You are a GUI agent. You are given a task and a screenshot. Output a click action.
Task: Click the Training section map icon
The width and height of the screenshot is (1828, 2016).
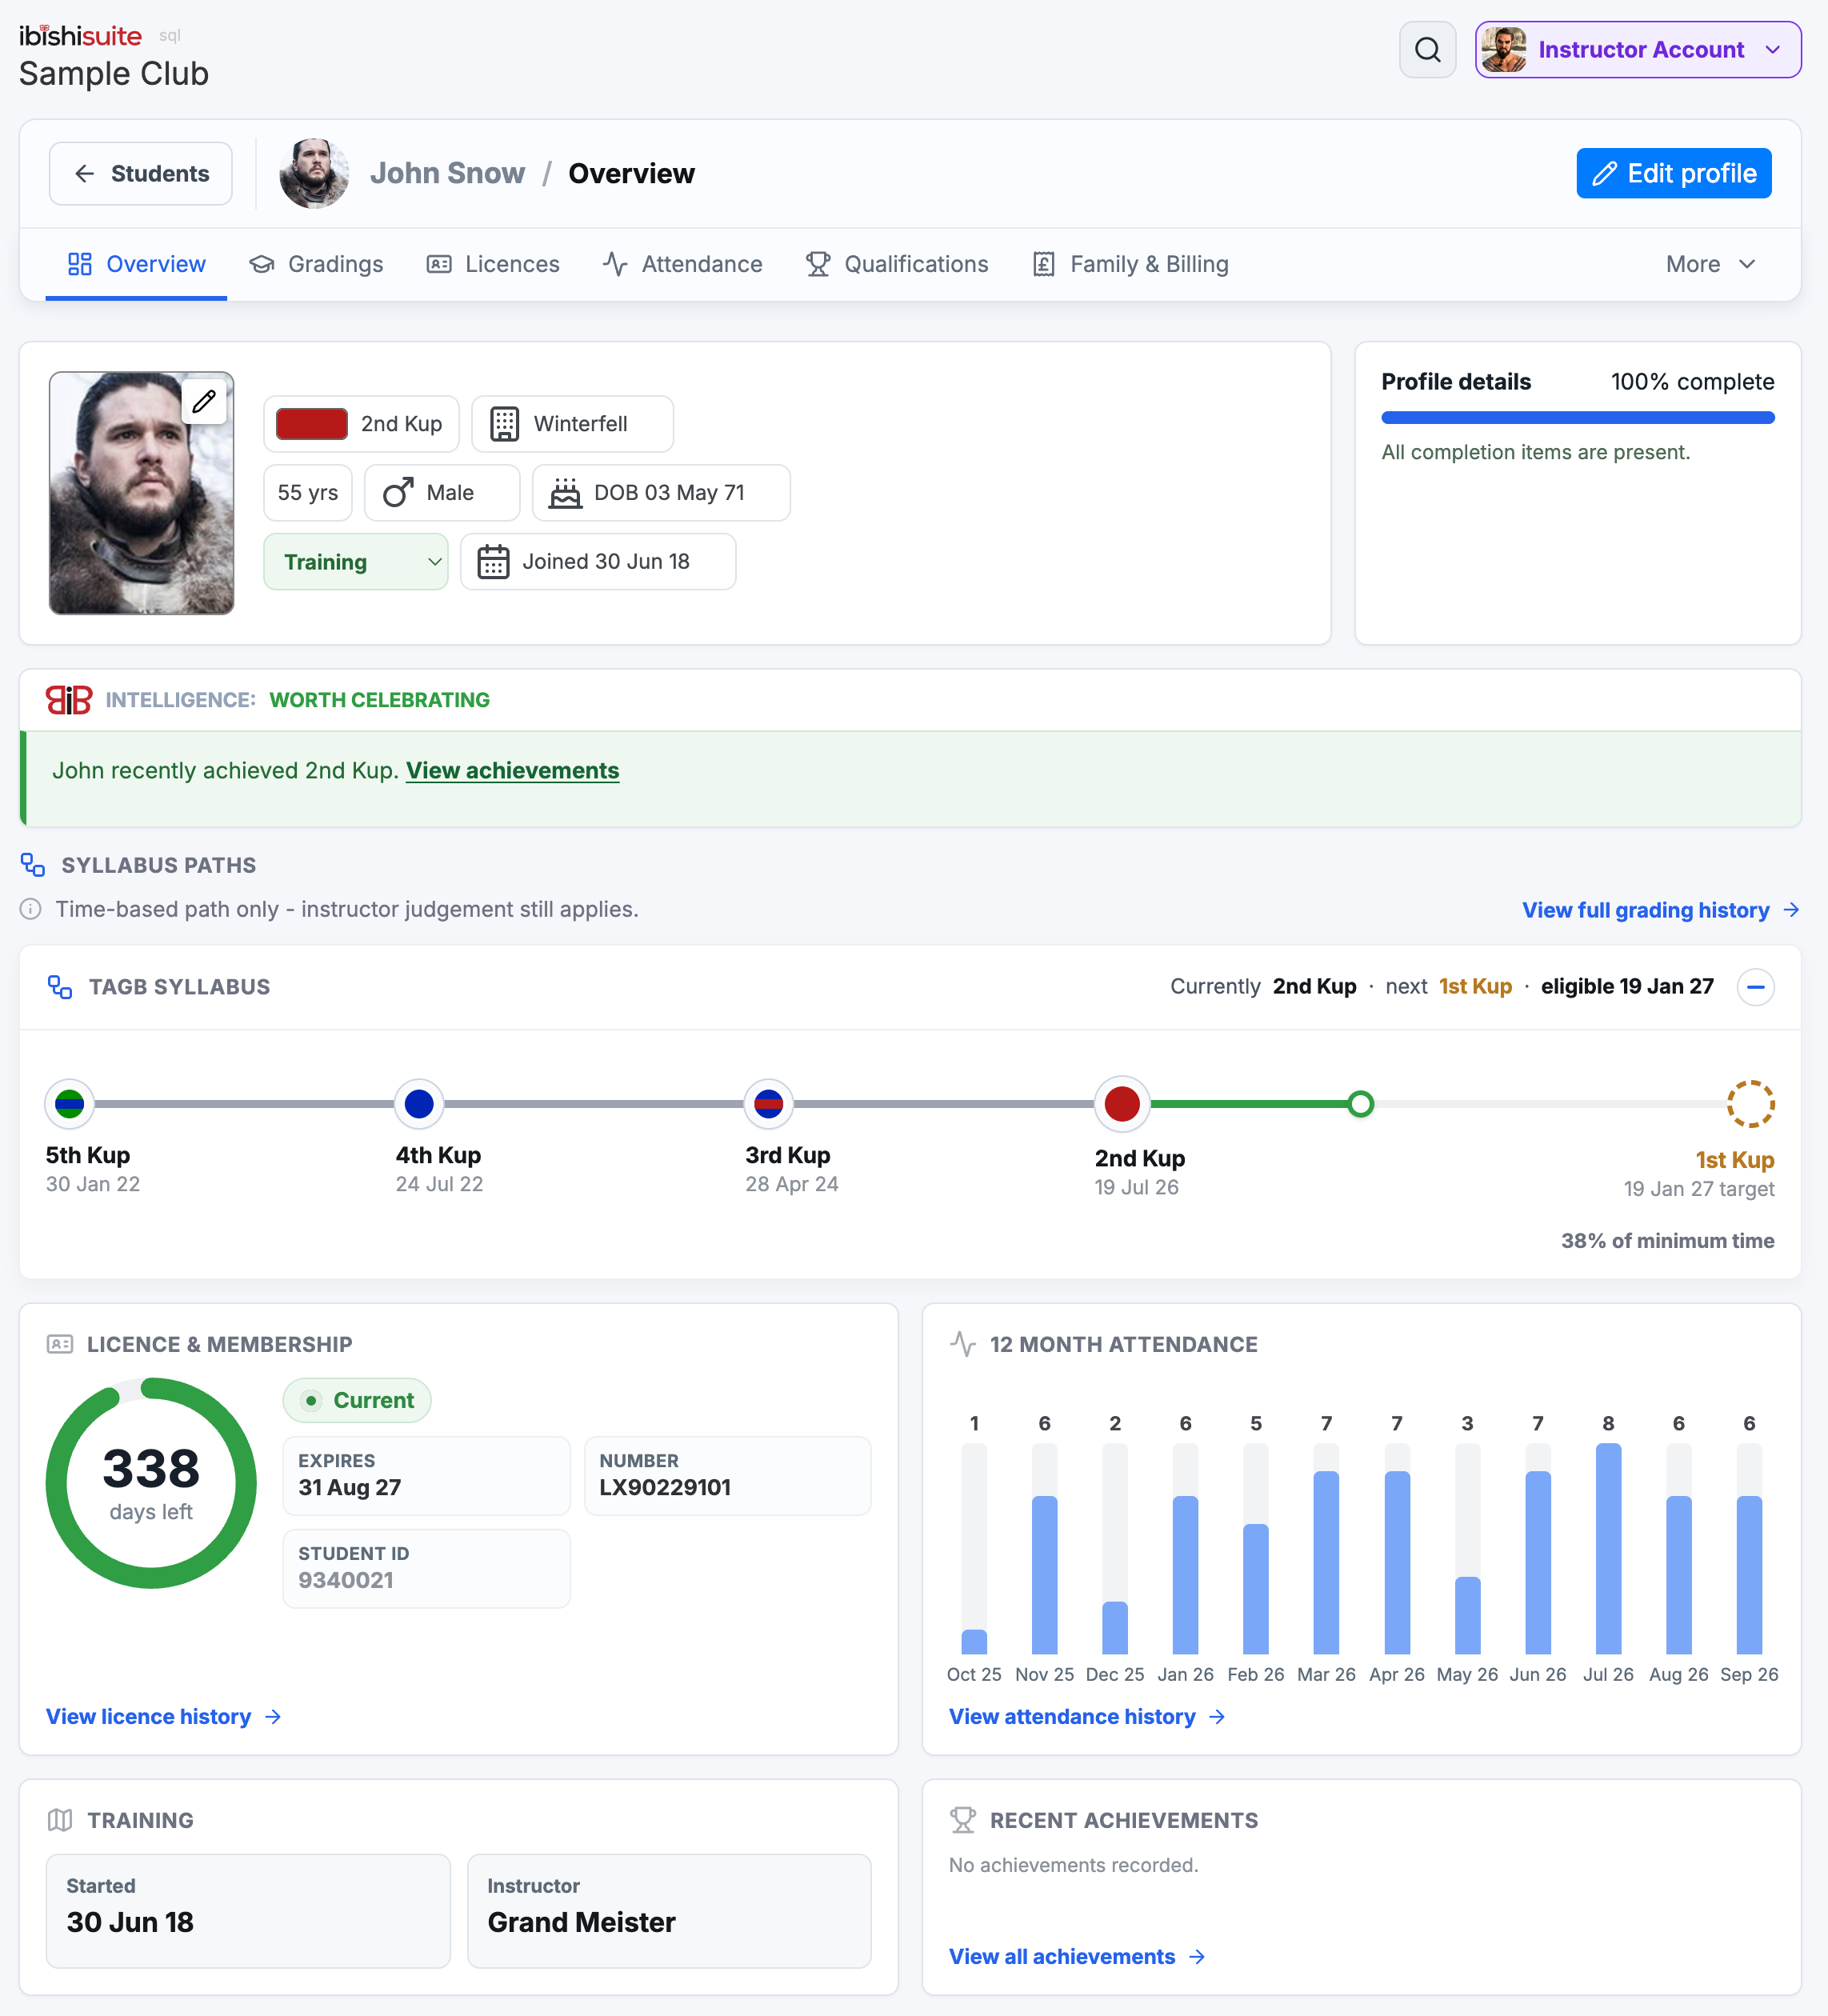click(x=60, y=1820)
